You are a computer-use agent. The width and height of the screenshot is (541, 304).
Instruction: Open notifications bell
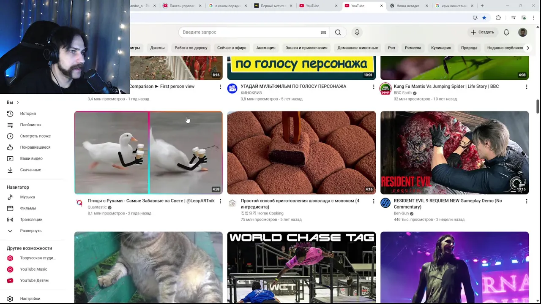coord(506,32)
